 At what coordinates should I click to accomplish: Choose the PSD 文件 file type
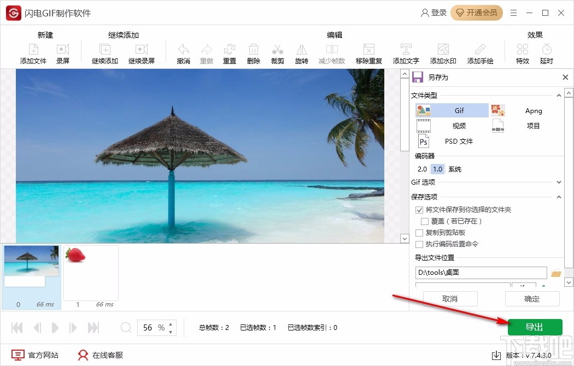pos(452,141)
